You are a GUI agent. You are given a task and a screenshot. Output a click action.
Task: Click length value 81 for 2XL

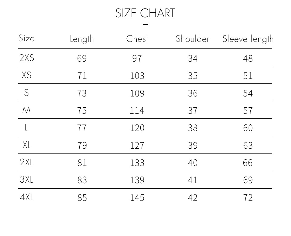[x=82, y=163]
